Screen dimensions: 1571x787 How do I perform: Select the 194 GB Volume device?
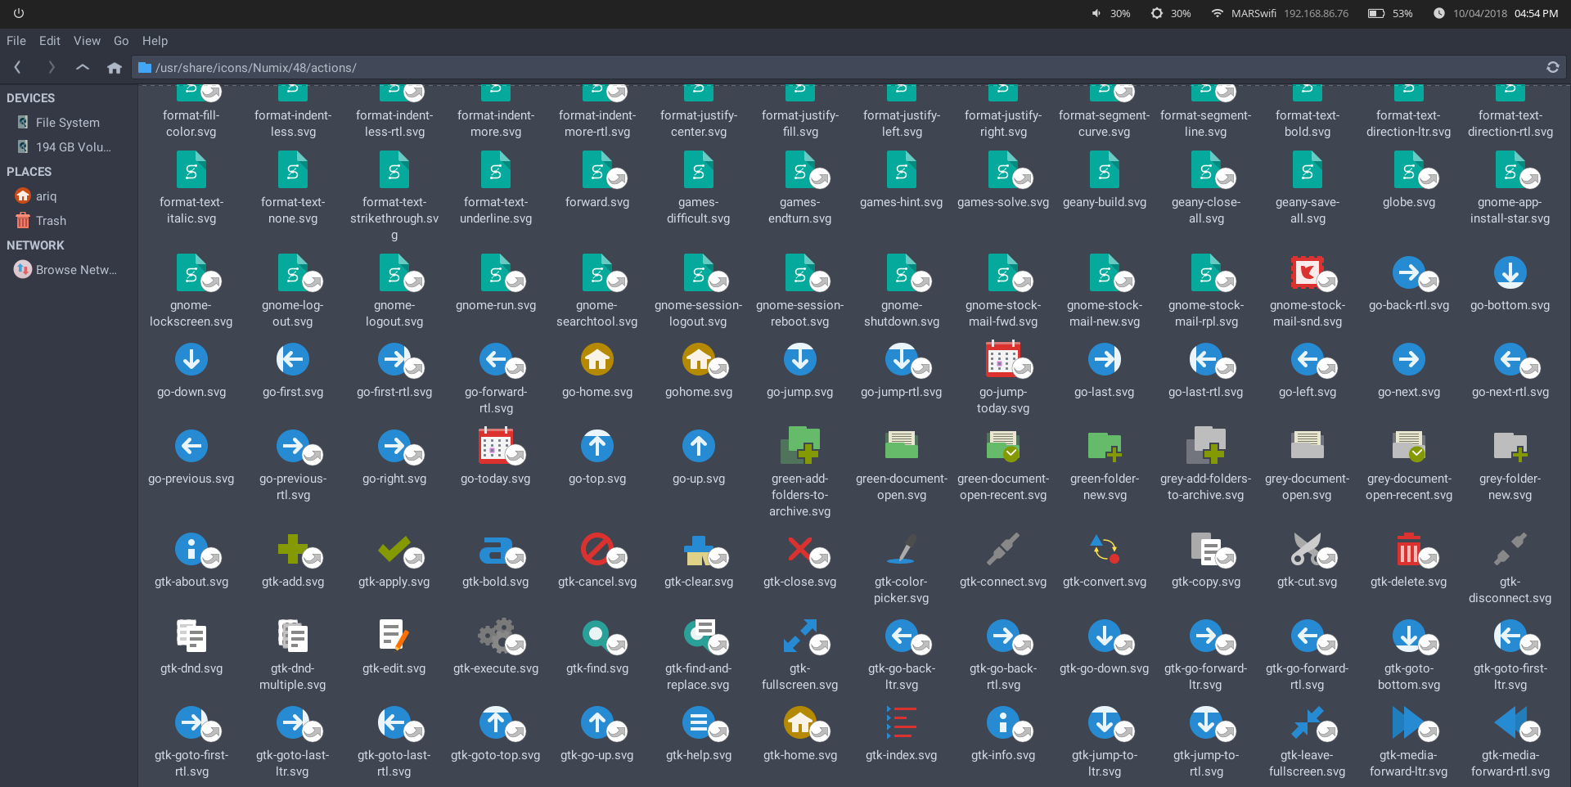point(74,146)
